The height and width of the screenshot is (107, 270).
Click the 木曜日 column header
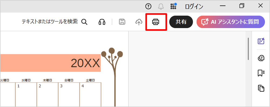pos(47,80)
